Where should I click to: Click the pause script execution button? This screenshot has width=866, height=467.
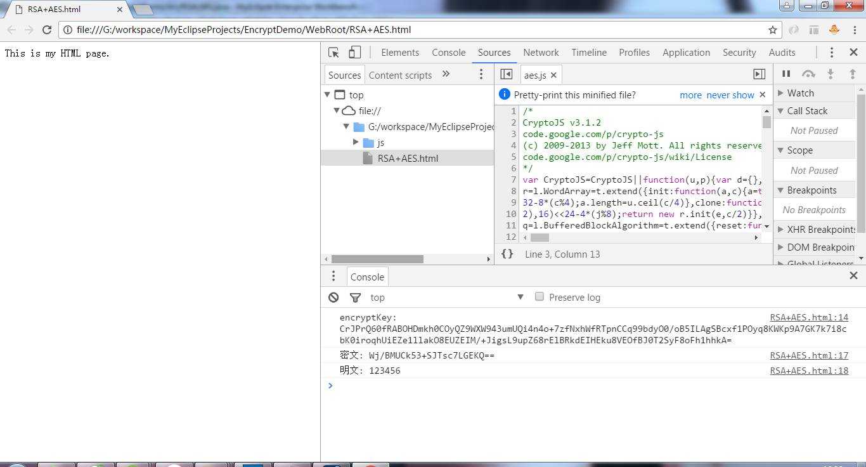coord(786,74)
